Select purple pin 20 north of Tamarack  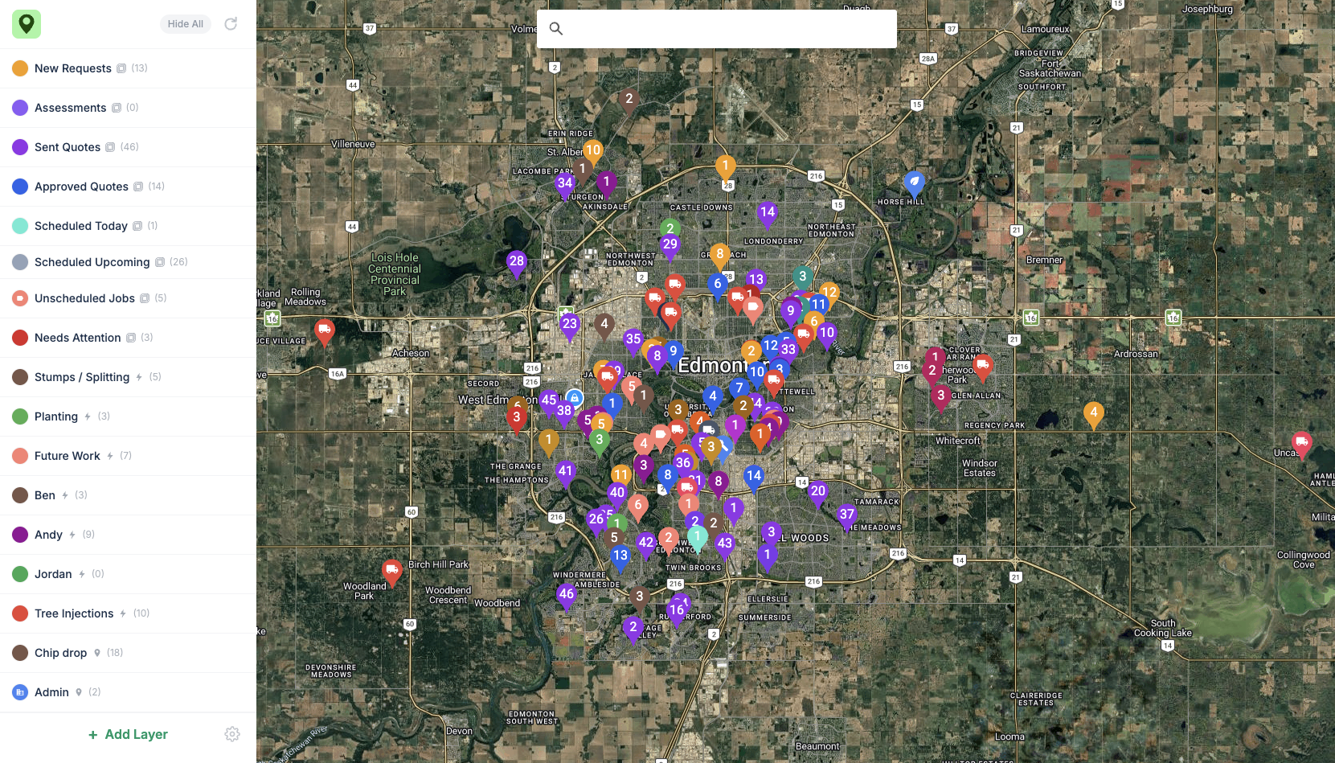coord(818,494)
